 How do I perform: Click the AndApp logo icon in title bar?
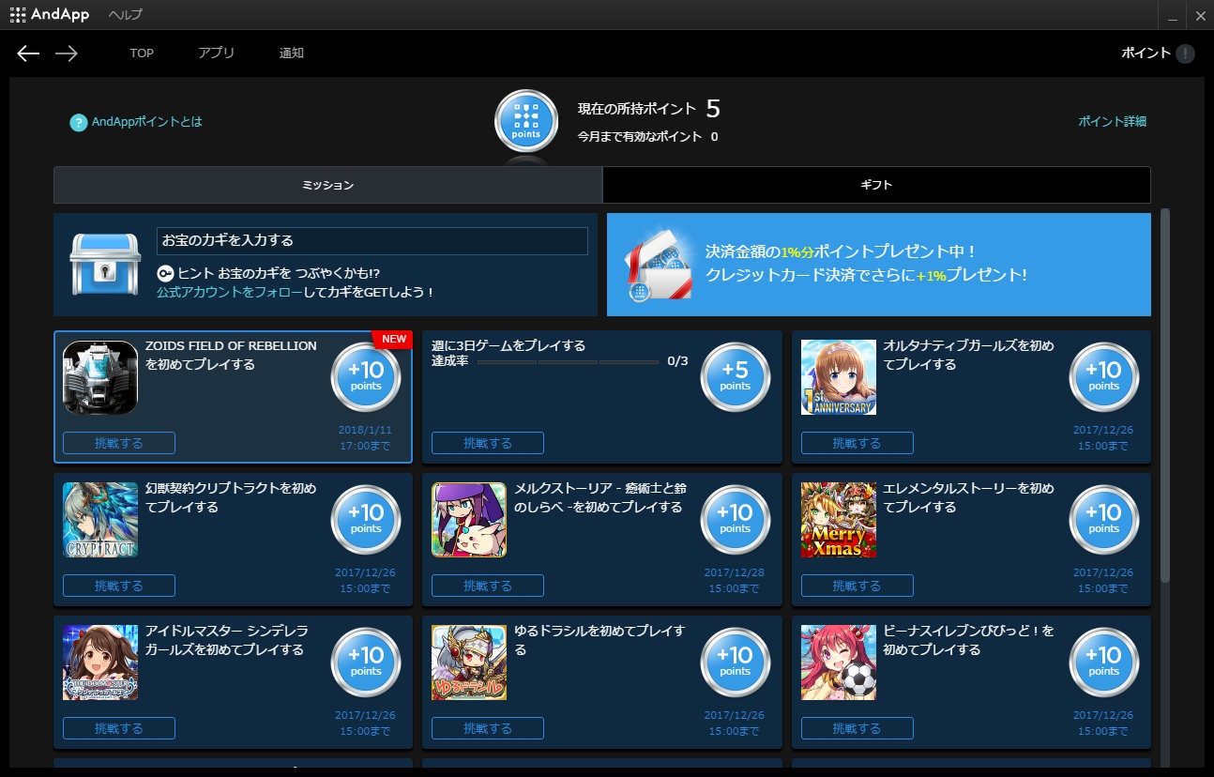17,15
